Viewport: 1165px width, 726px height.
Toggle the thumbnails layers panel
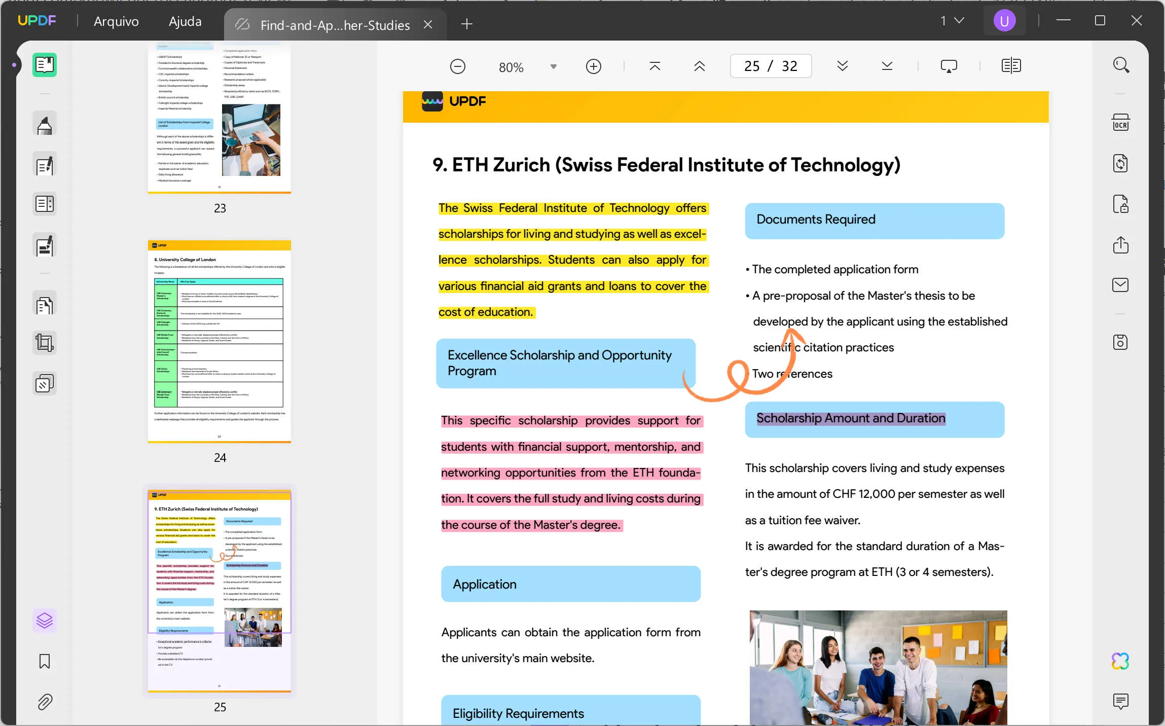pyautogui.click(x=45, y=620)
